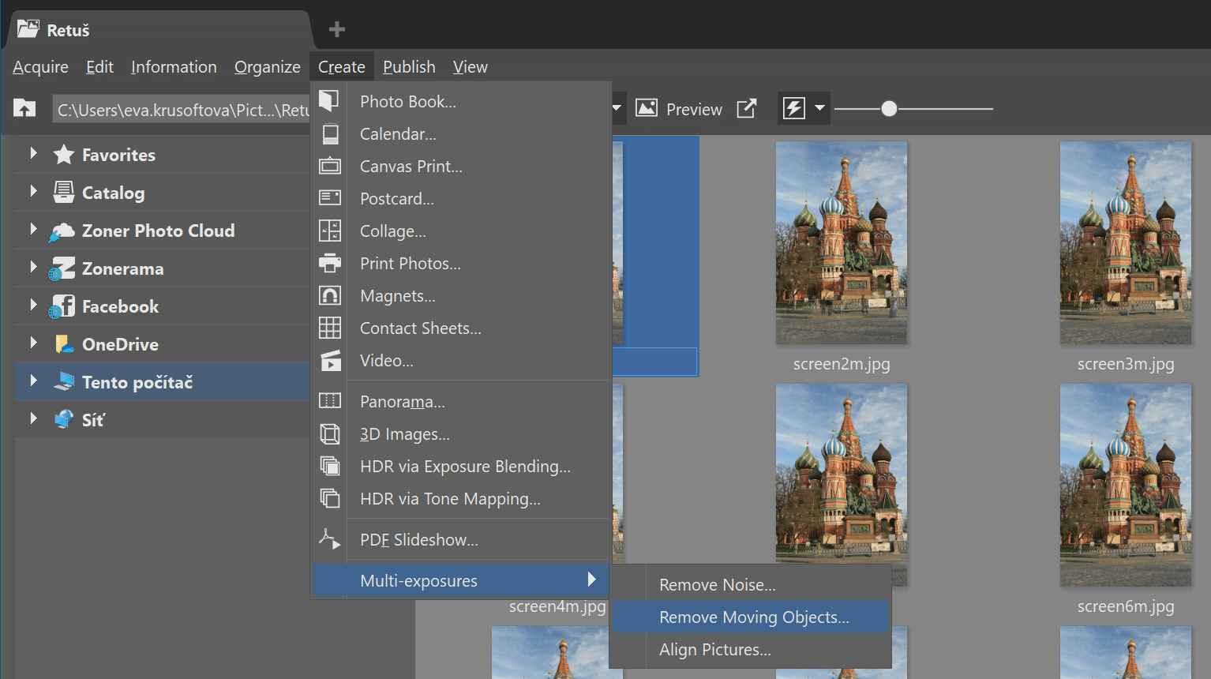
Task: Click the HDR Exposure Blending icon
Action: [330, 466]
